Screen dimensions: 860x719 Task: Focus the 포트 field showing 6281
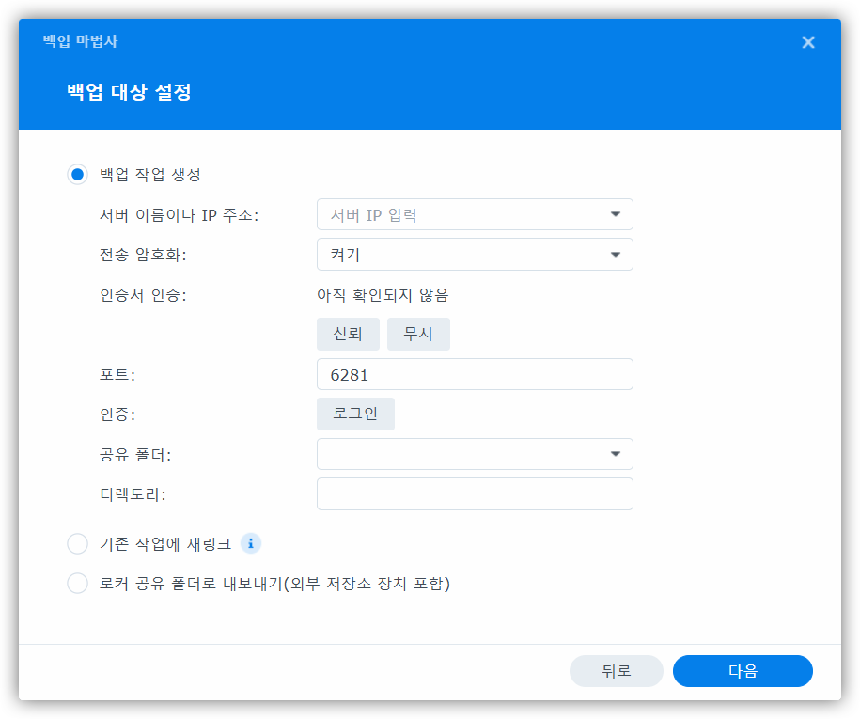[474, 374]
